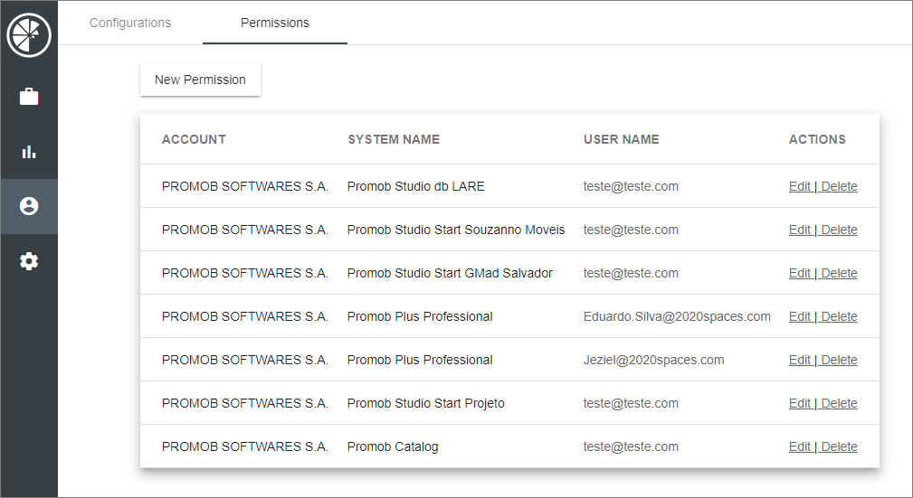913x498 pixels.
Task: Open the gear settings sidebar icon
Action: [29, 261]
